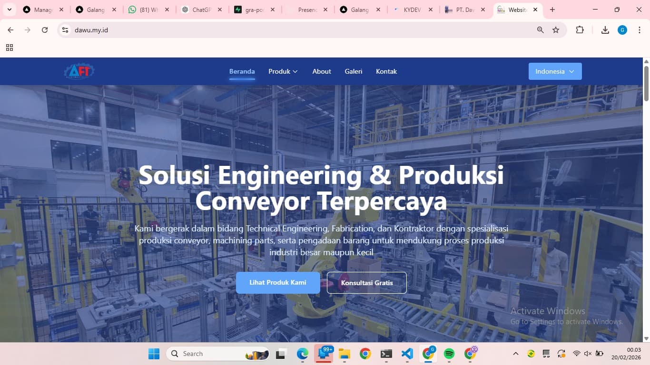The image size is (650, 365).
Task: Click the Lihat Produk Kami button
Action: tap(278, 282)
